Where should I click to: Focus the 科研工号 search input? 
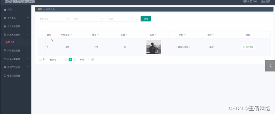[x=54, y=19]
